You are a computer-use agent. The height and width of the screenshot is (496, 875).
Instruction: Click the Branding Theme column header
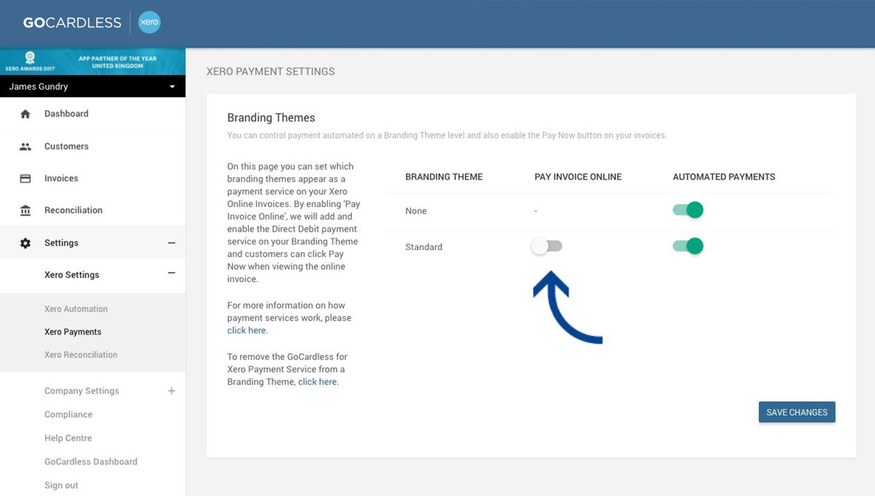[x=444, y=177]
